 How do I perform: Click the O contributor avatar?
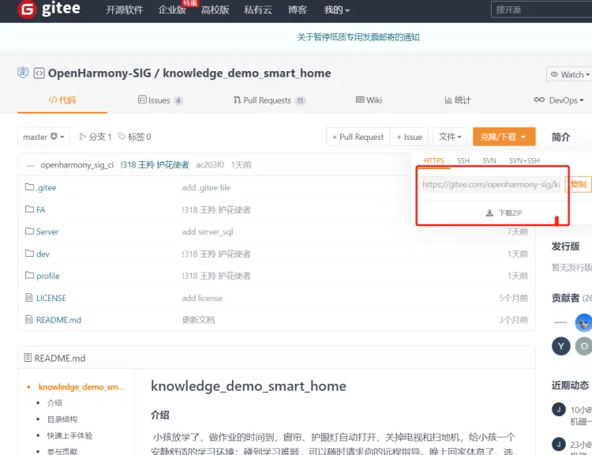pyautogui.click(x=583, y=346)
